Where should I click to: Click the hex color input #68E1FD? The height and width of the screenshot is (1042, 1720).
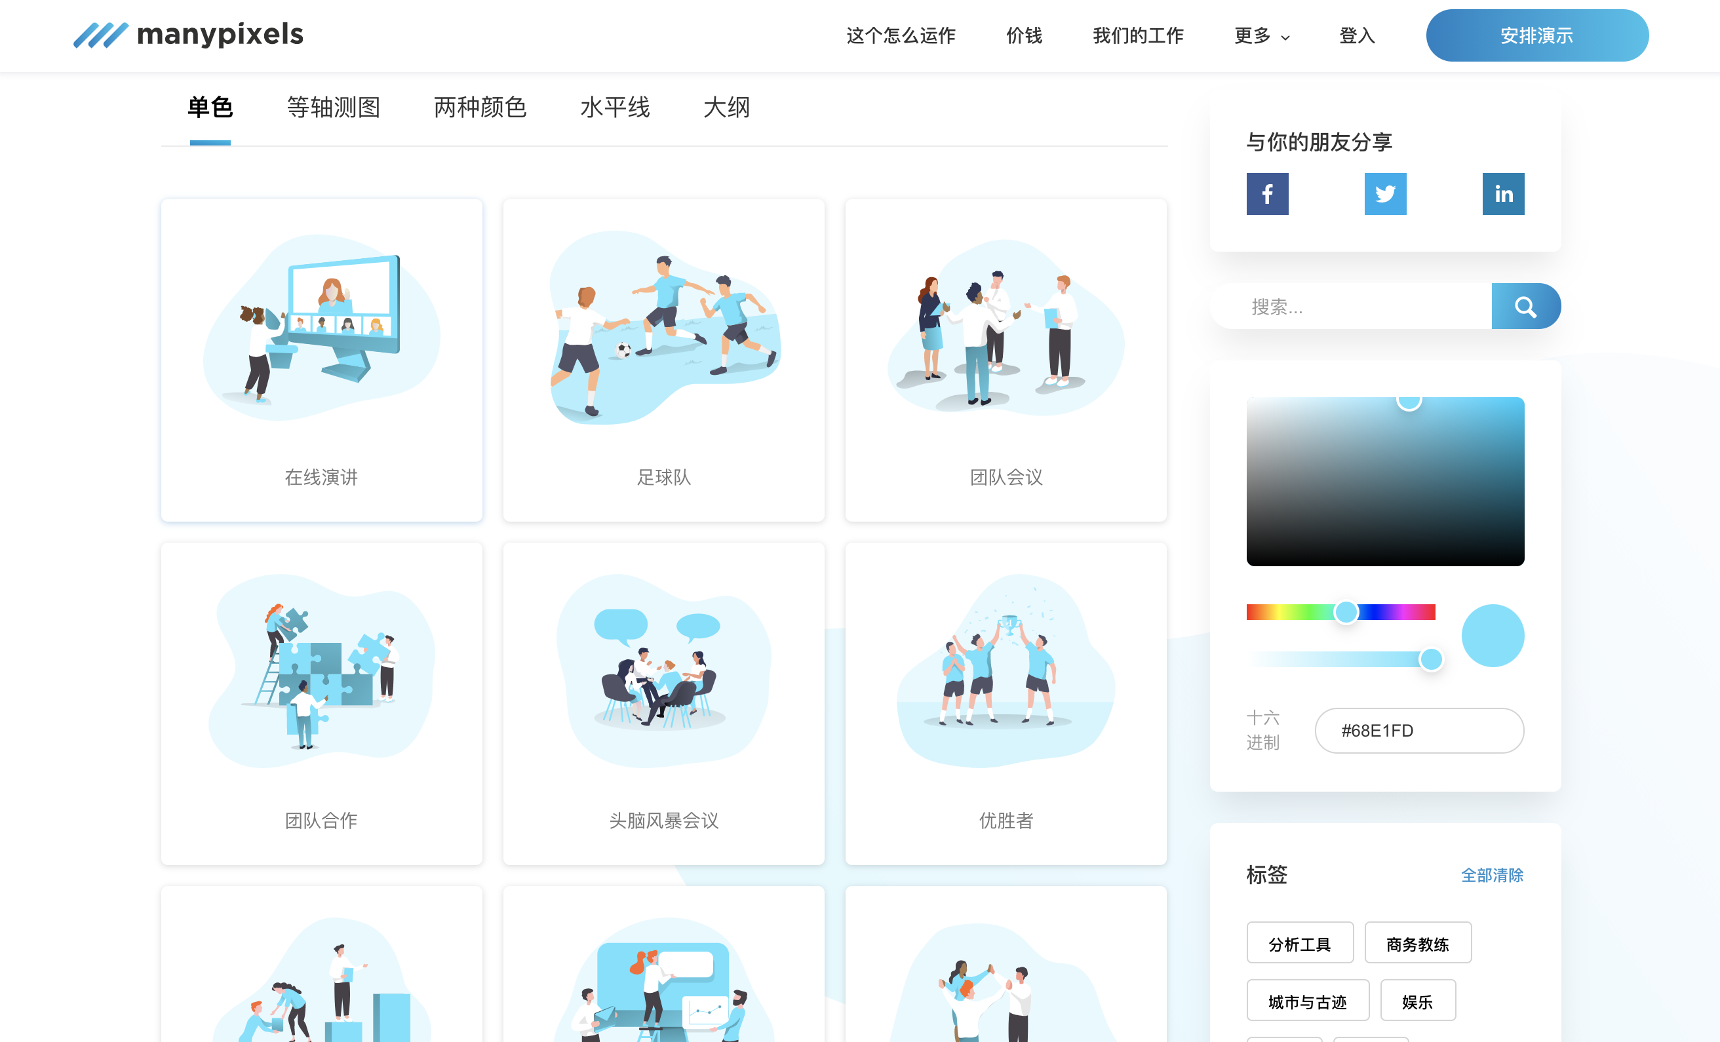point(1419,731)
